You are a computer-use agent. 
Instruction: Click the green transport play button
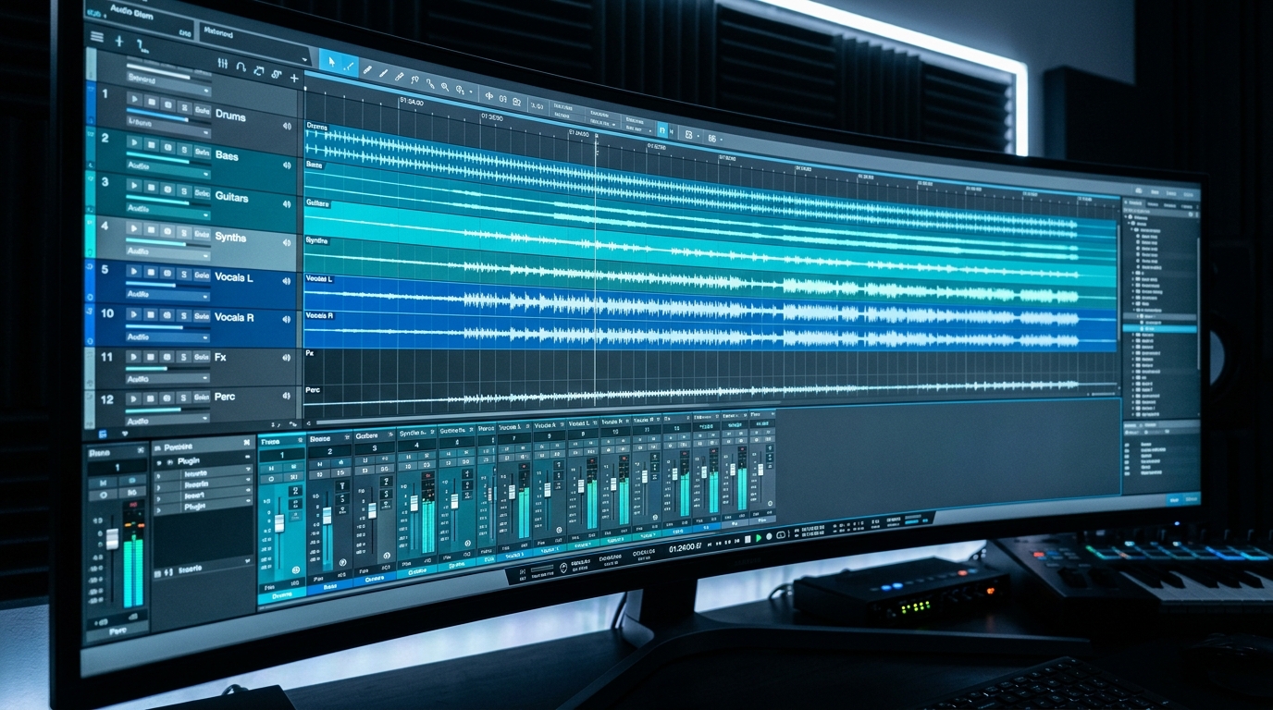point(758,537)
